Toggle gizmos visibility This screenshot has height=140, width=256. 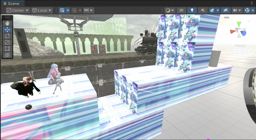pyautogui.click(x=247, y=10)
